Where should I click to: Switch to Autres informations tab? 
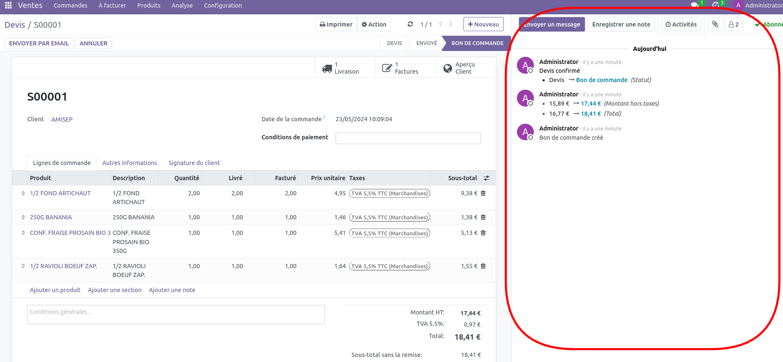(129, 163)
